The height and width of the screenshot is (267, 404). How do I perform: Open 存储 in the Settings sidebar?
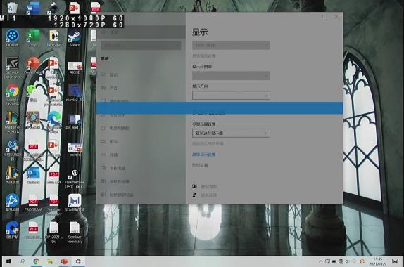pos(141,155)
